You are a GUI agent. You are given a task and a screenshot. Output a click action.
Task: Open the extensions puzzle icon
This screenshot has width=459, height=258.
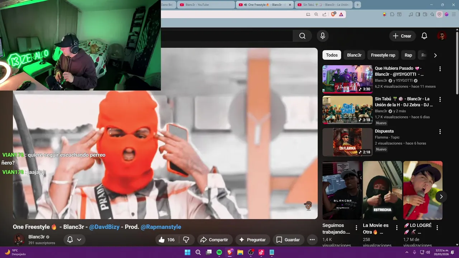[x=392, y=14]
